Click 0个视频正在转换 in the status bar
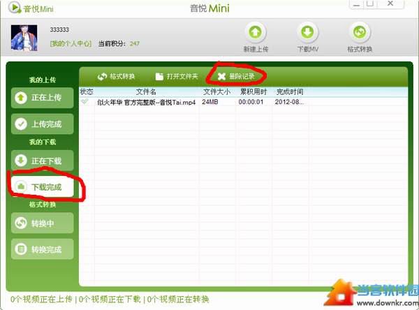Image resolution: width=419 pixels, height=310 pixels. tap(178, 300)
